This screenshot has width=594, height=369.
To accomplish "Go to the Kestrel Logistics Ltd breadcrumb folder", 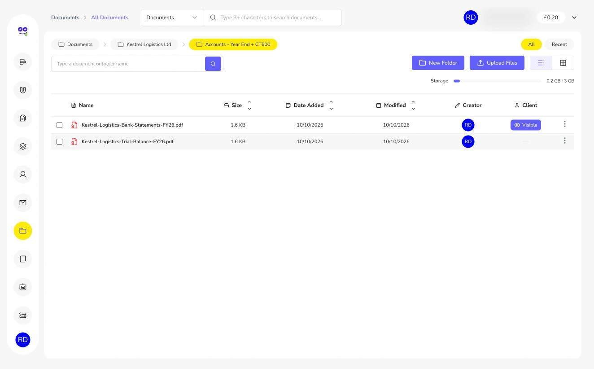I will pos(144,44).
